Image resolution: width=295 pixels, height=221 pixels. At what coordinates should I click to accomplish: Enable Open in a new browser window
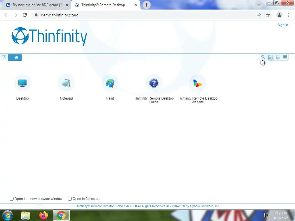point(12,199)
